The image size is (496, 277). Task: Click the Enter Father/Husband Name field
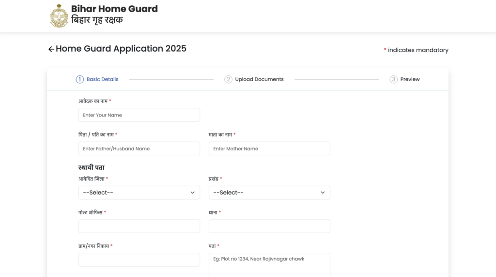coord(139,148)
